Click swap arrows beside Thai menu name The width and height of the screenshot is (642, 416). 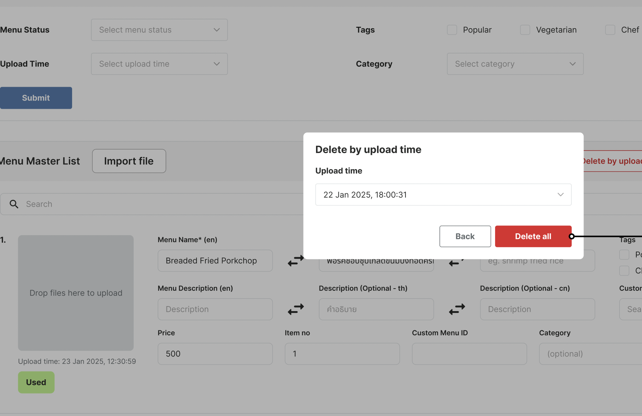[x=455, y=263]
